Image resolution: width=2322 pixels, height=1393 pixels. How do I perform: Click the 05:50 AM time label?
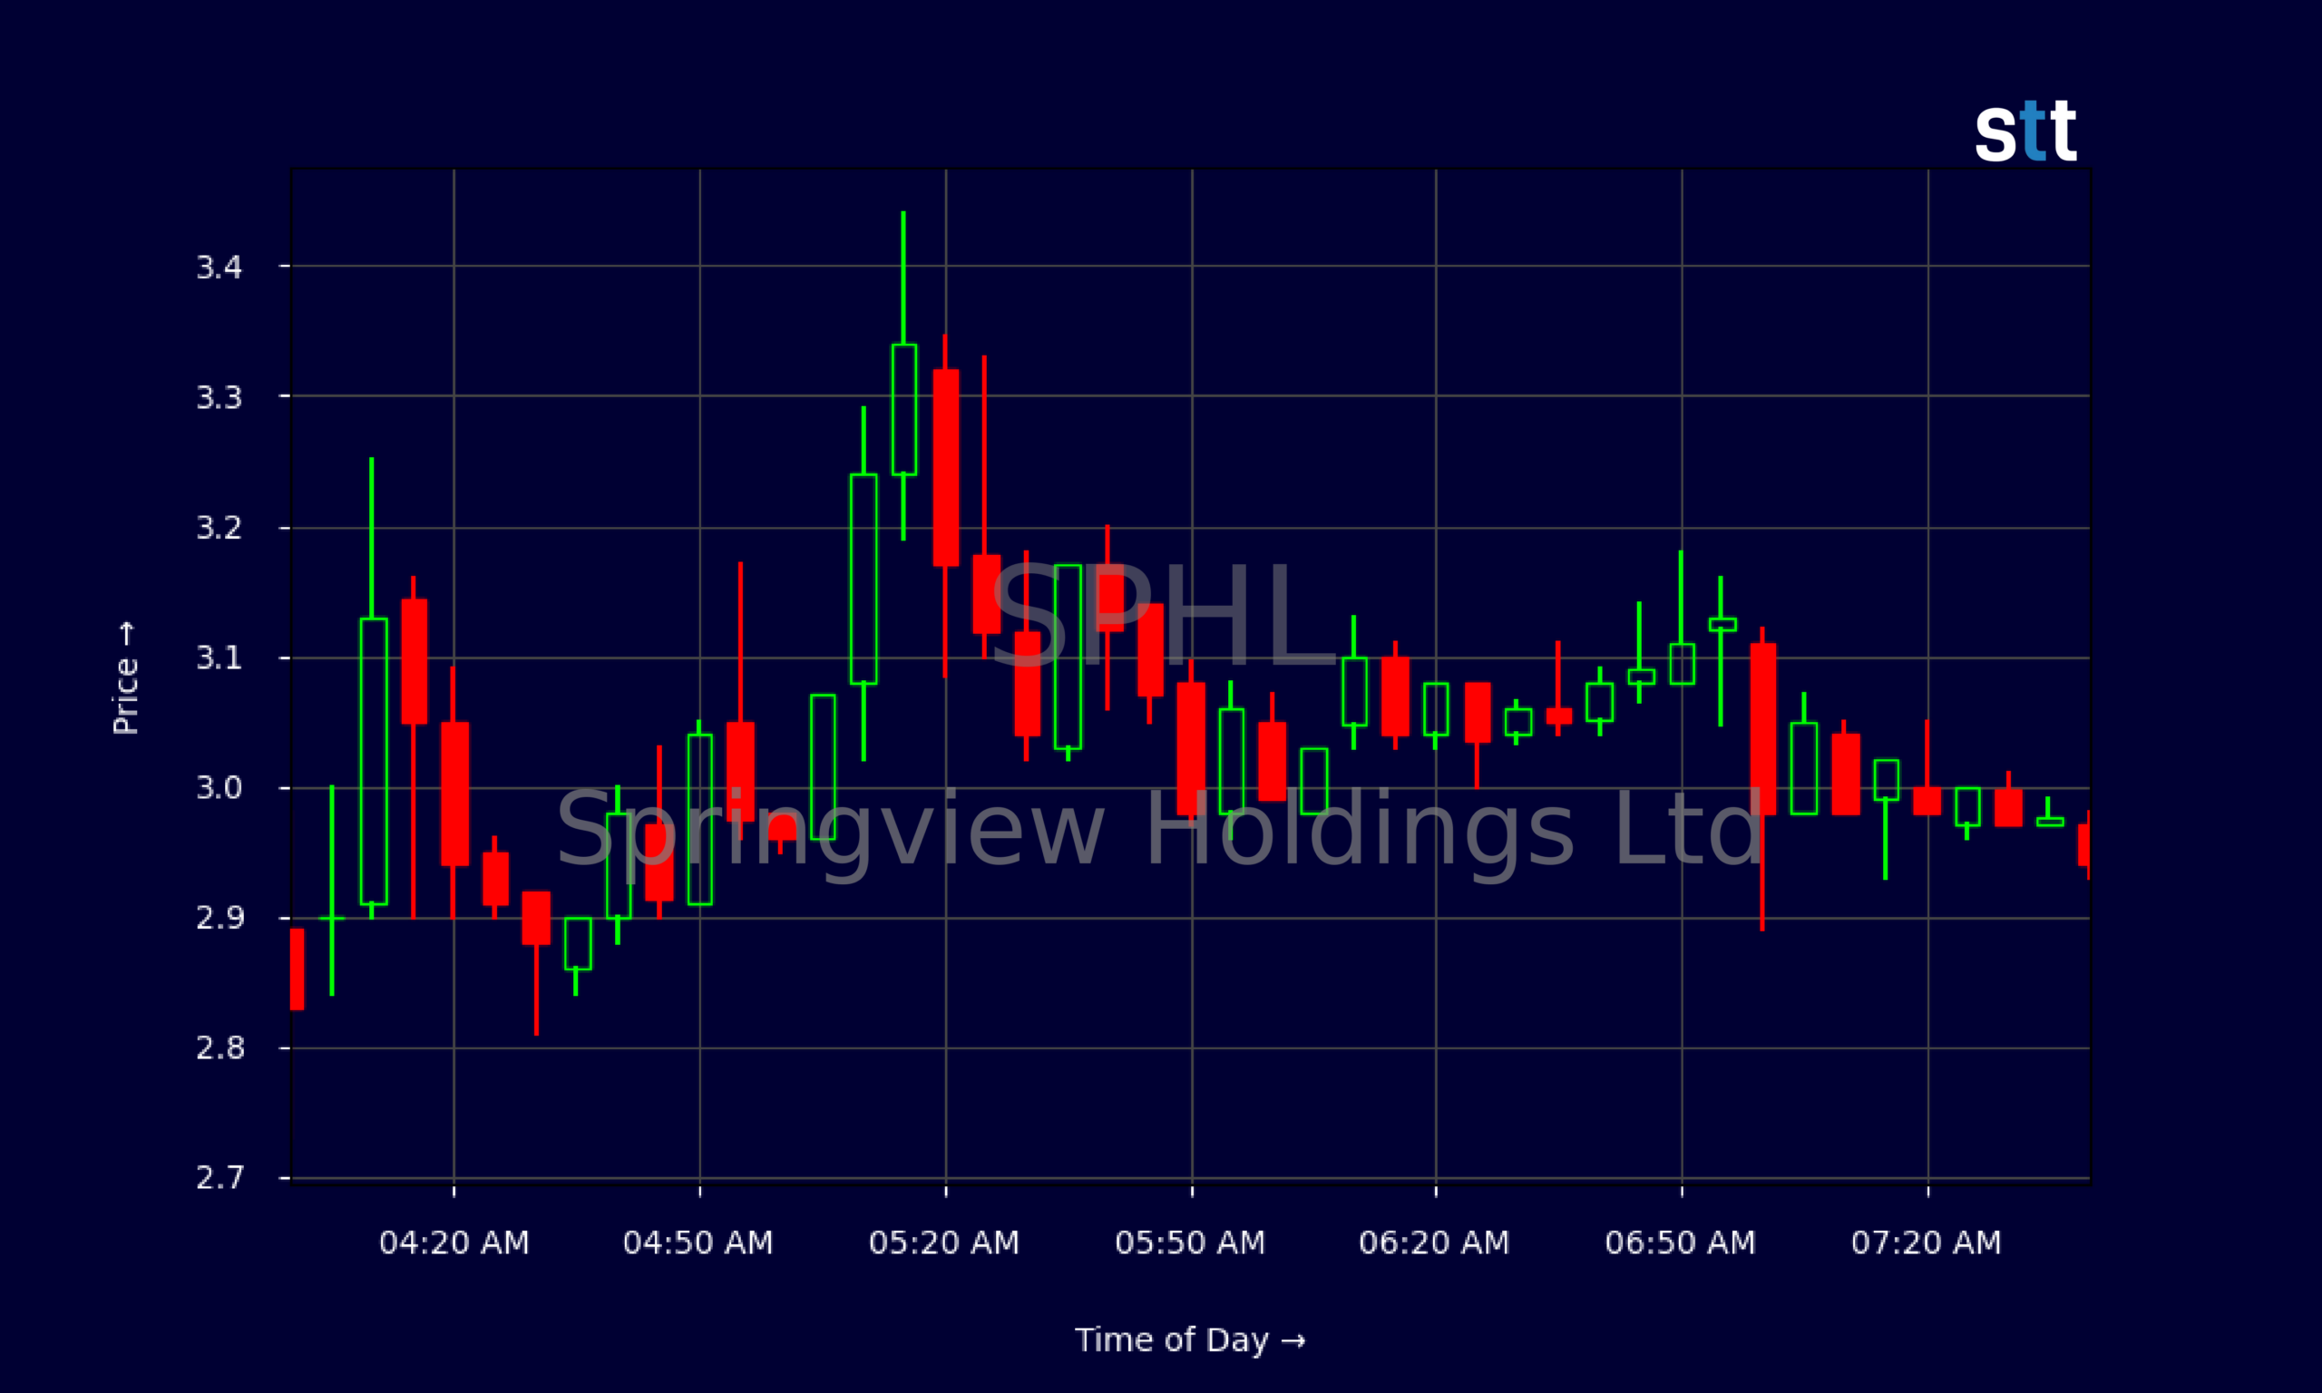click(1190, 1242)
